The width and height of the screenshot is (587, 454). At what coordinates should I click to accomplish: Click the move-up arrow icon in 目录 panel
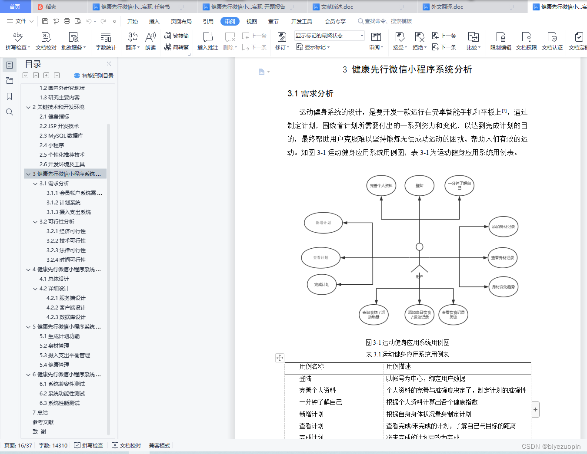tap(36, 75)
